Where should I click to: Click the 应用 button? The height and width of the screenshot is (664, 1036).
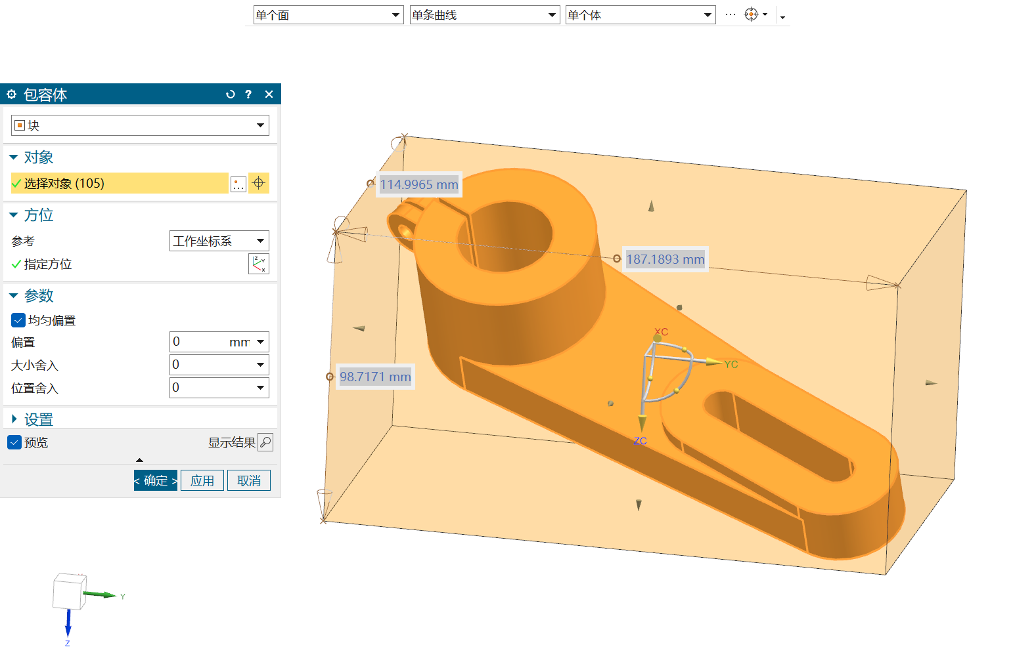(x=202, y=480)
